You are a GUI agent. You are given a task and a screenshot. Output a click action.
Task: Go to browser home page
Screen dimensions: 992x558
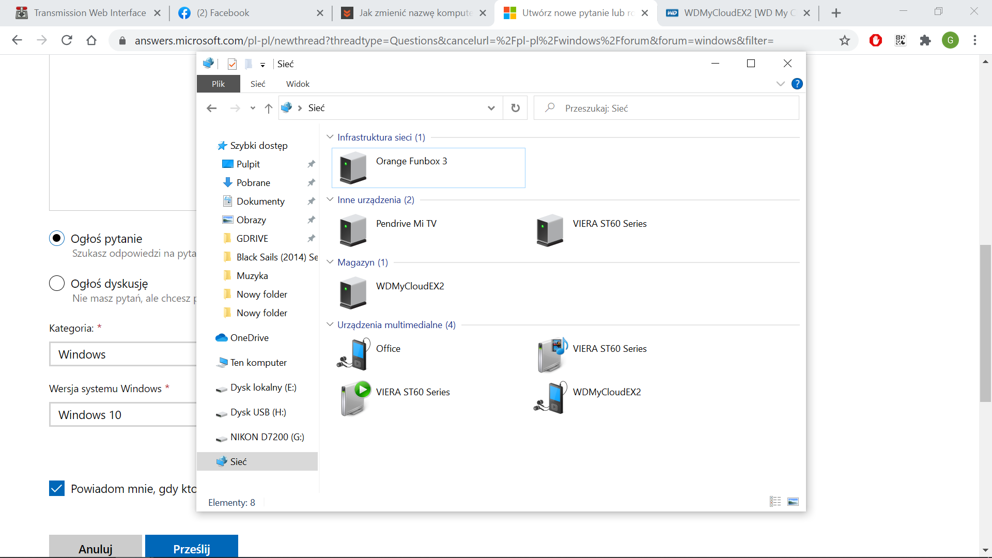(91, 40)
